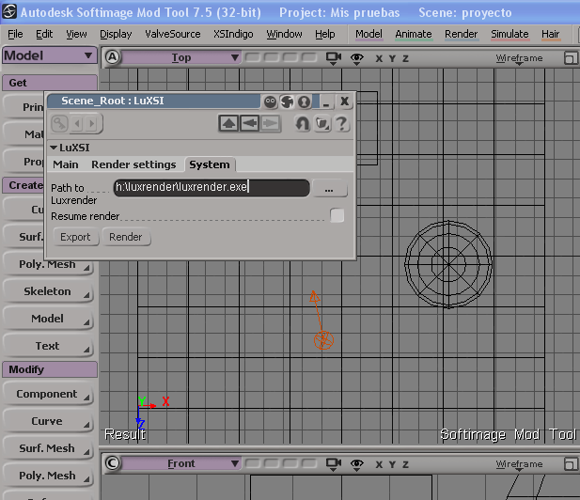
Task: Click the recycle icon in LuXSI title bar
Action: 287,102
